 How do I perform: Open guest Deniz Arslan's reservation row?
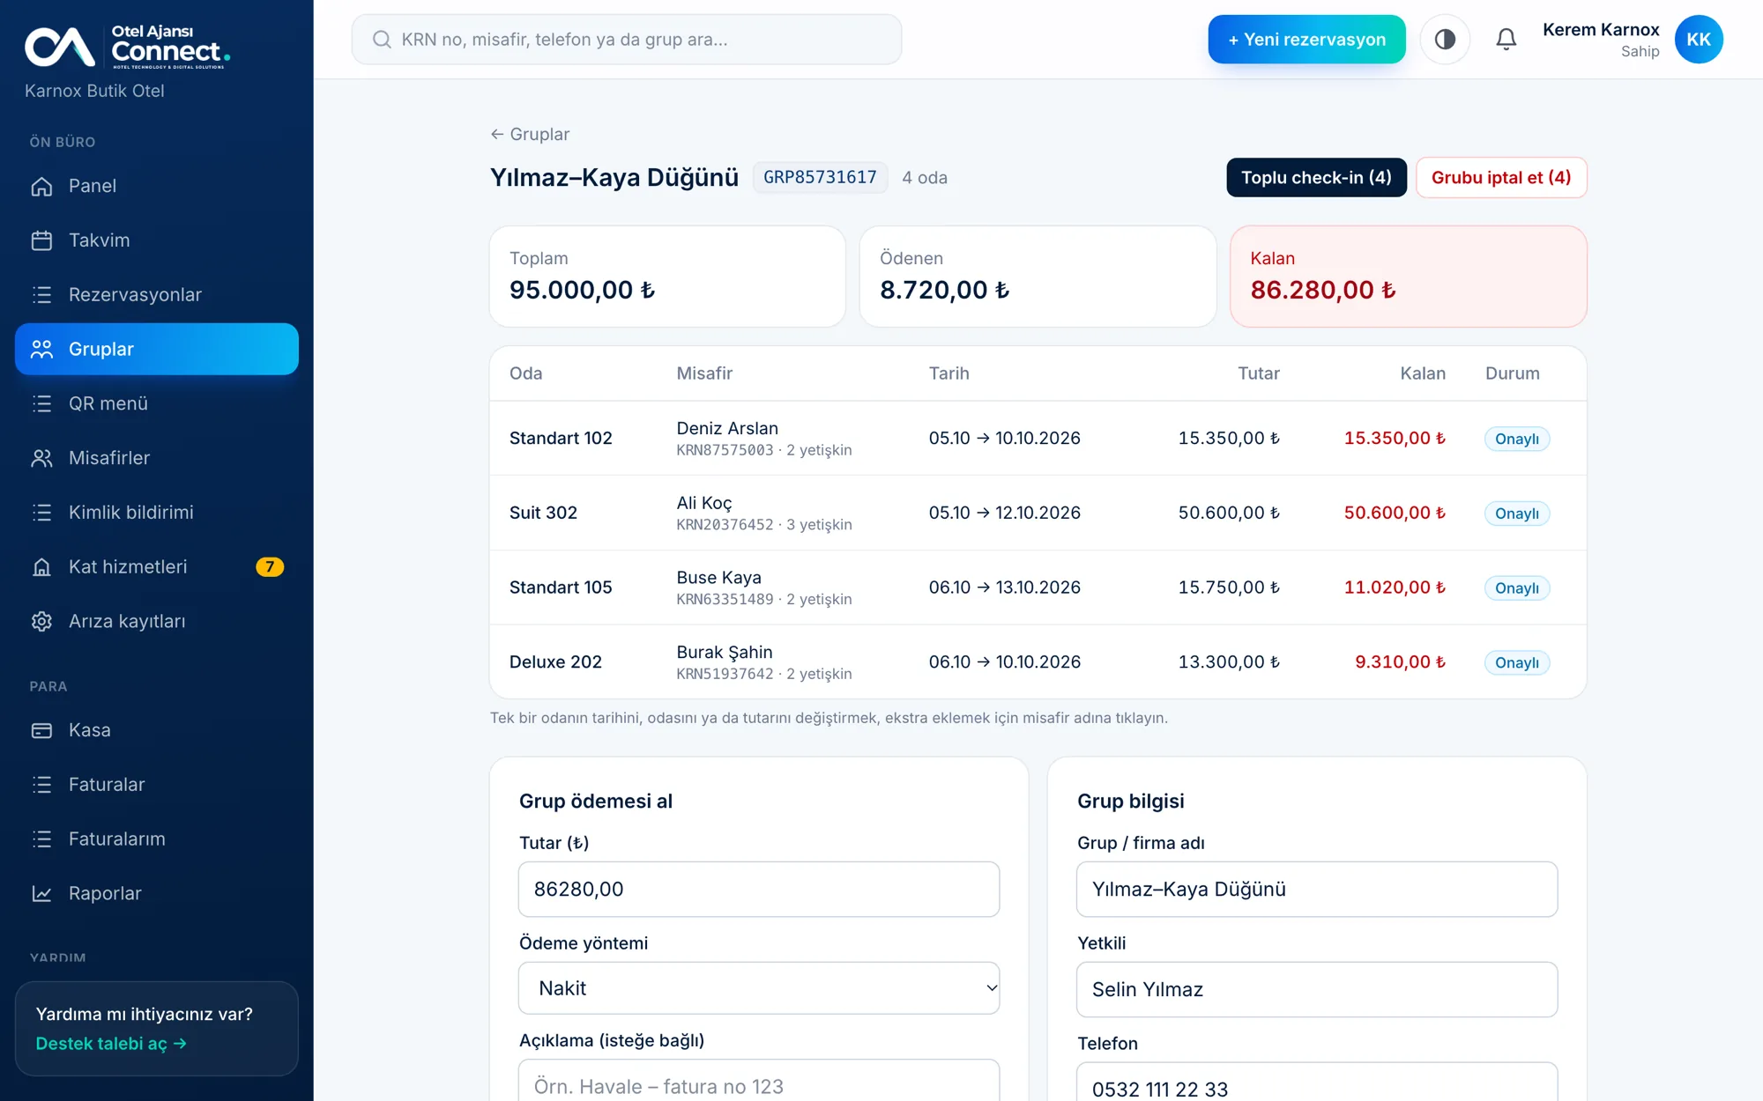coord(1038,439)
